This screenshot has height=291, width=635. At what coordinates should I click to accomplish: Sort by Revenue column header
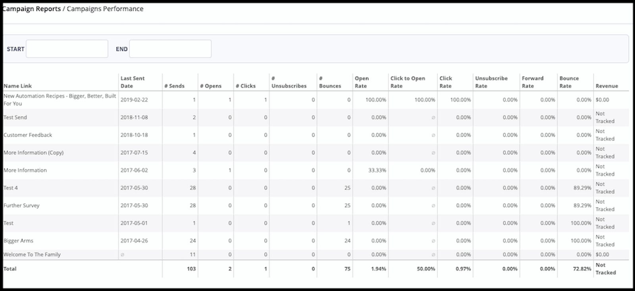(606, 86)
